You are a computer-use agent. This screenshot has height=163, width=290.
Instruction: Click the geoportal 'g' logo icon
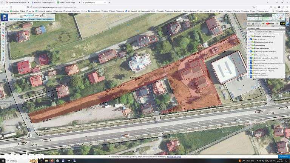pos(5,17)
